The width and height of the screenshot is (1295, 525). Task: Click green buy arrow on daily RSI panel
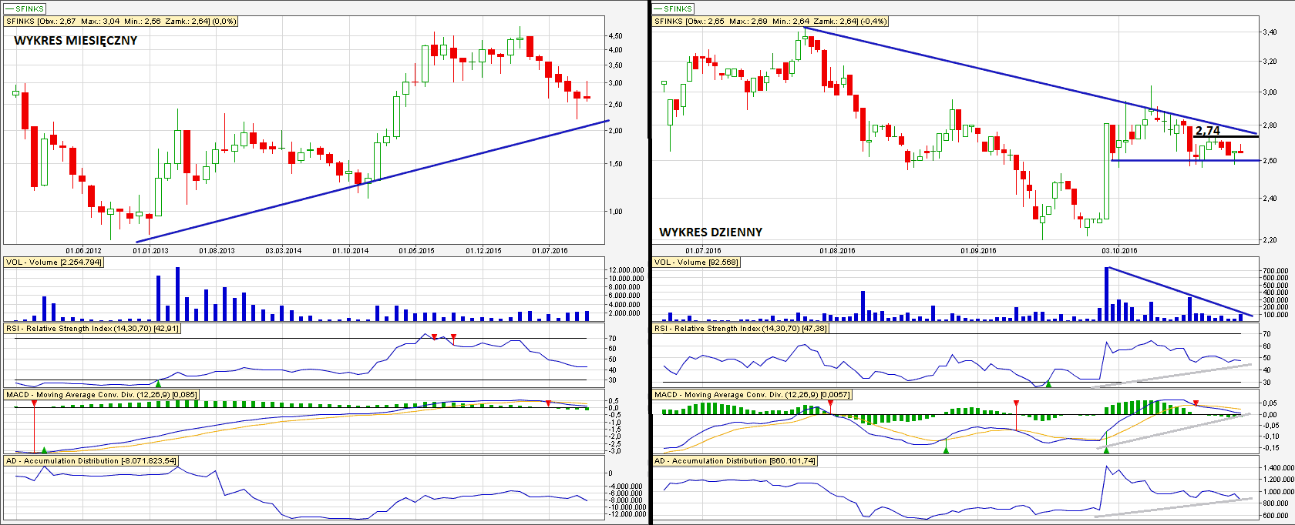[x=1048, y=383]
